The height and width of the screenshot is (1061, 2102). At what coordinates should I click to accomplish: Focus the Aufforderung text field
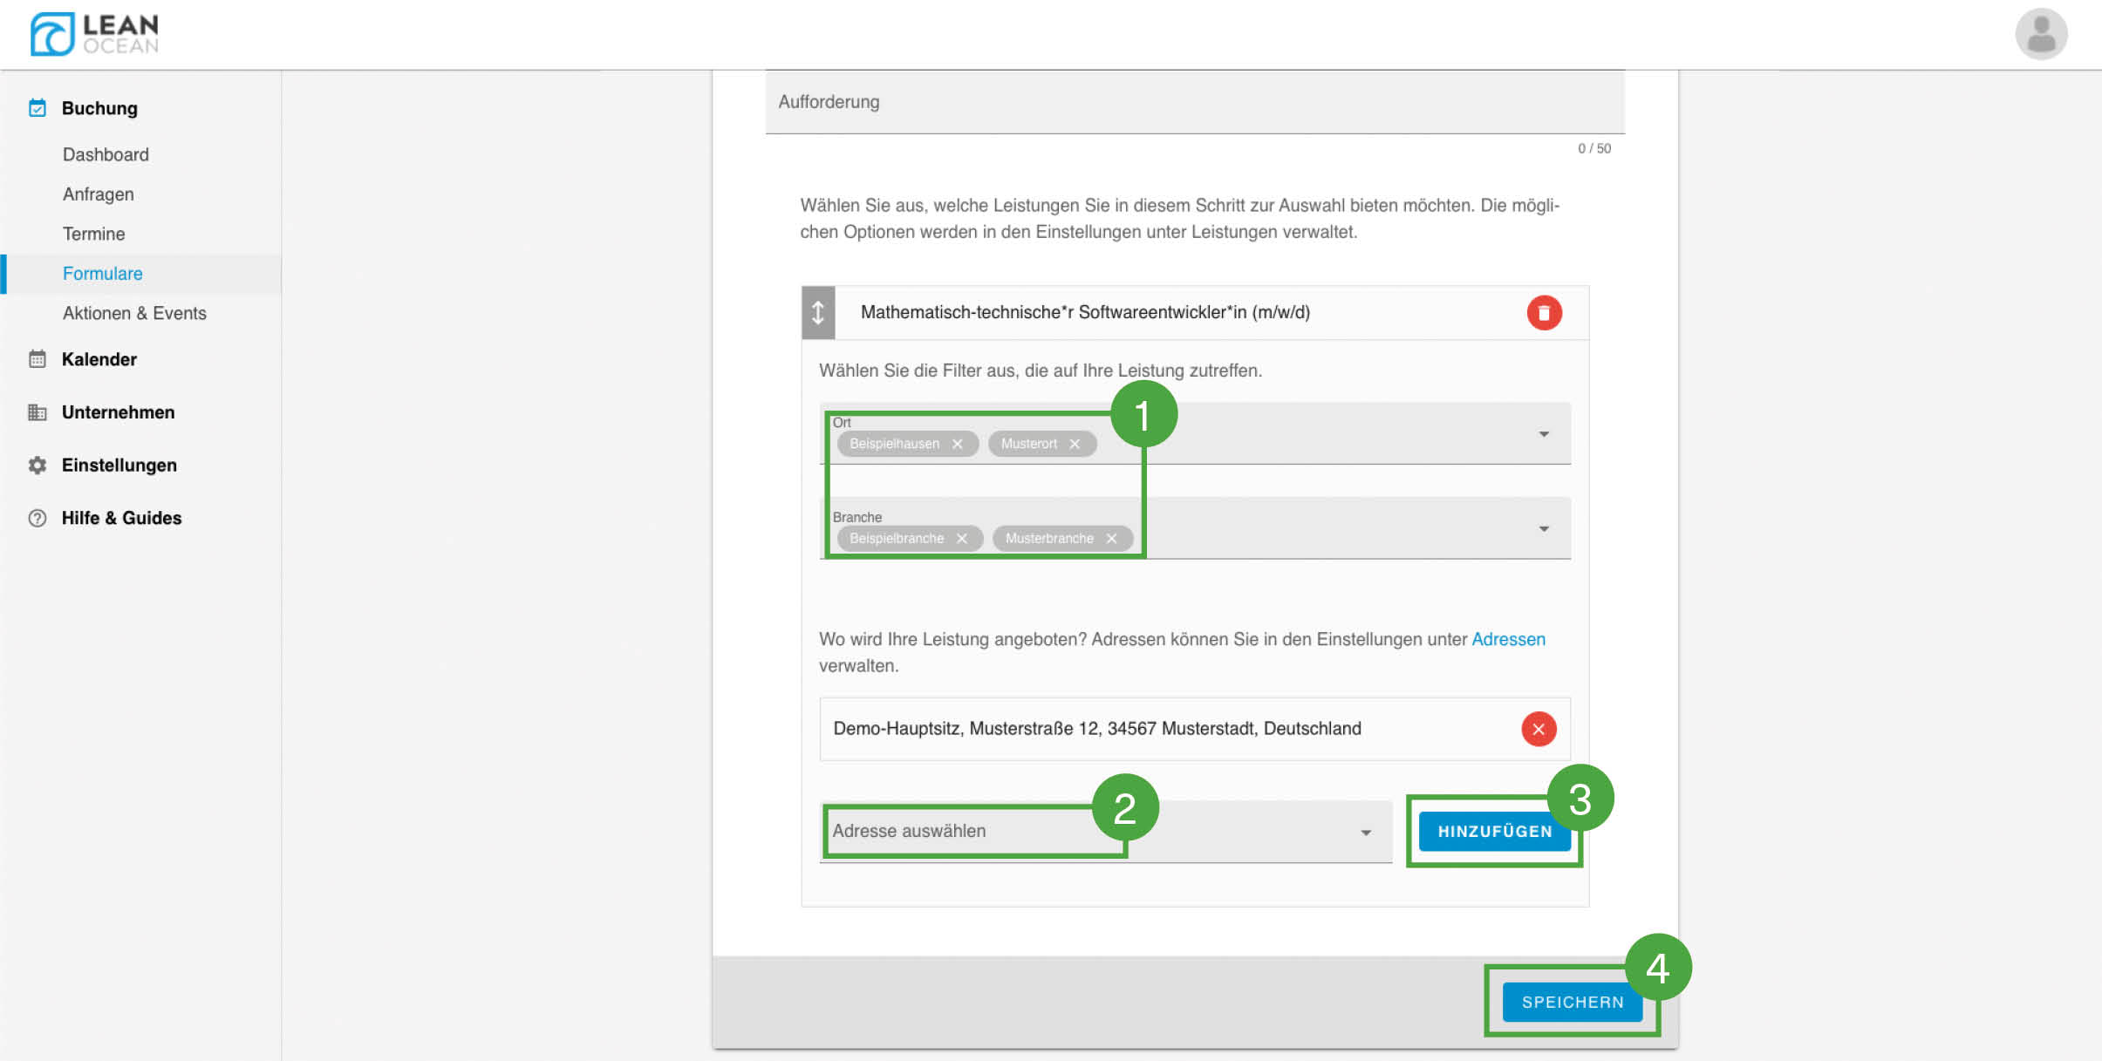(x=1193, y=102)
